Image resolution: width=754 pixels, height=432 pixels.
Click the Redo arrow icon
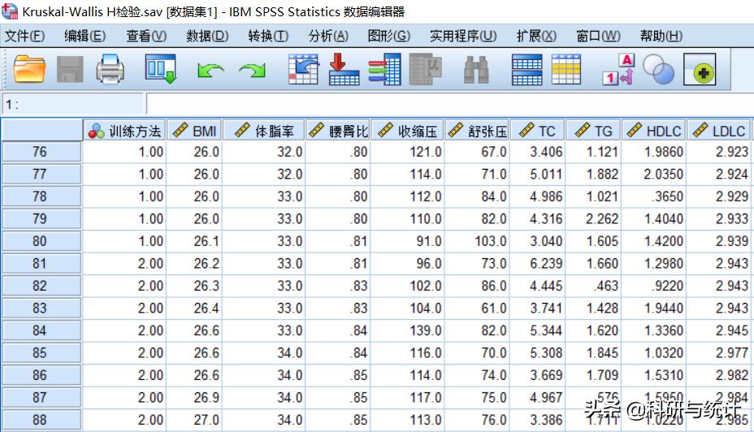(x=252, y=71)
